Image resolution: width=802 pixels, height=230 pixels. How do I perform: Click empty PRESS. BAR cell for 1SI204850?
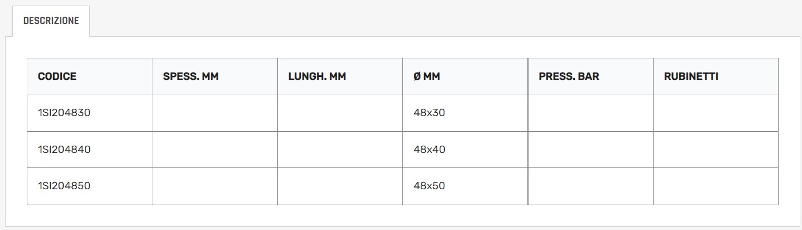pos(590,186)
